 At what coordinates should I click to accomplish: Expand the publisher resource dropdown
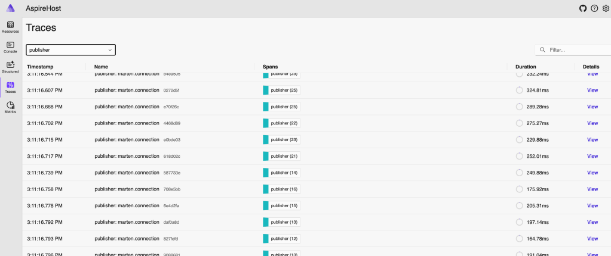coord(70,50)
